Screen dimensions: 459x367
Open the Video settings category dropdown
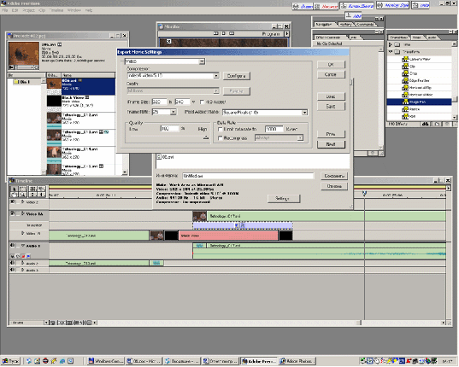coord(202,61)
